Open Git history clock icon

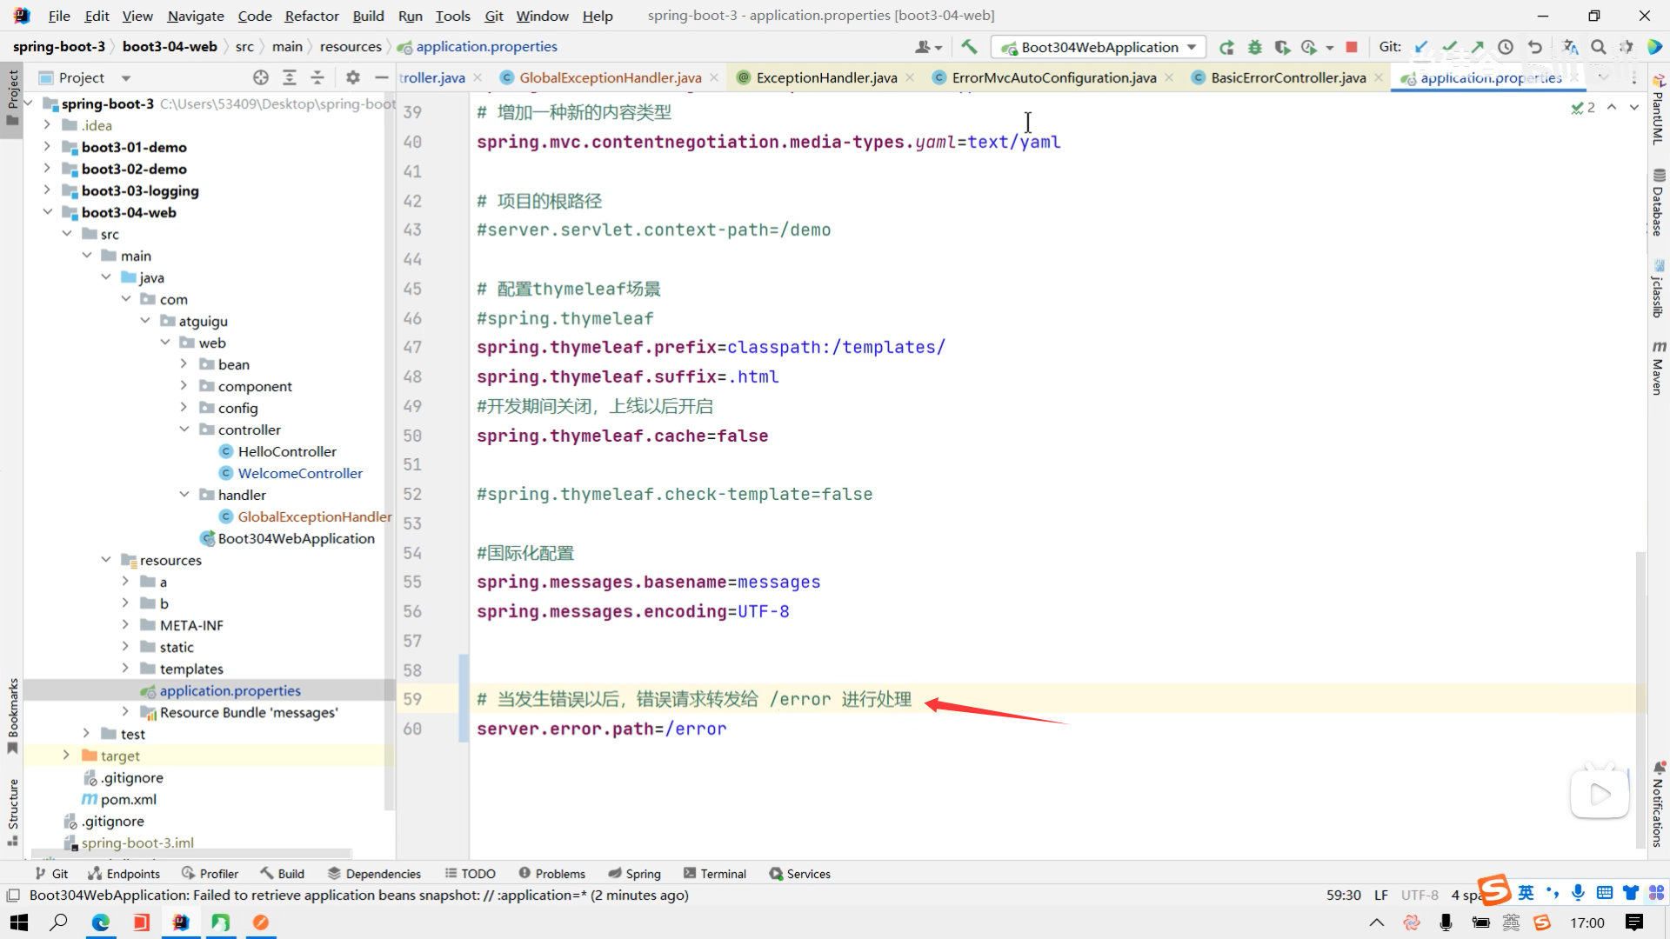pos(1506,47)
